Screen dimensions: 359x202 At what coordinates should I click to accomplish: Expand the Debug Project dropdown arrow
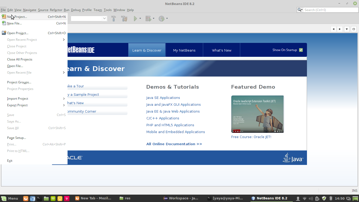153,18
